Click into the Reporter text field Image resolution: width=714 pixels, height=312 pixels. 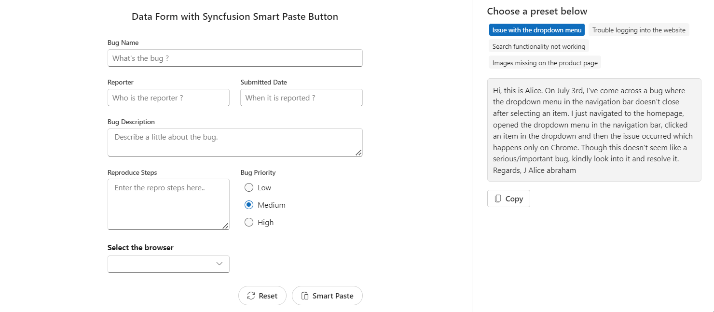coord(168,98)
